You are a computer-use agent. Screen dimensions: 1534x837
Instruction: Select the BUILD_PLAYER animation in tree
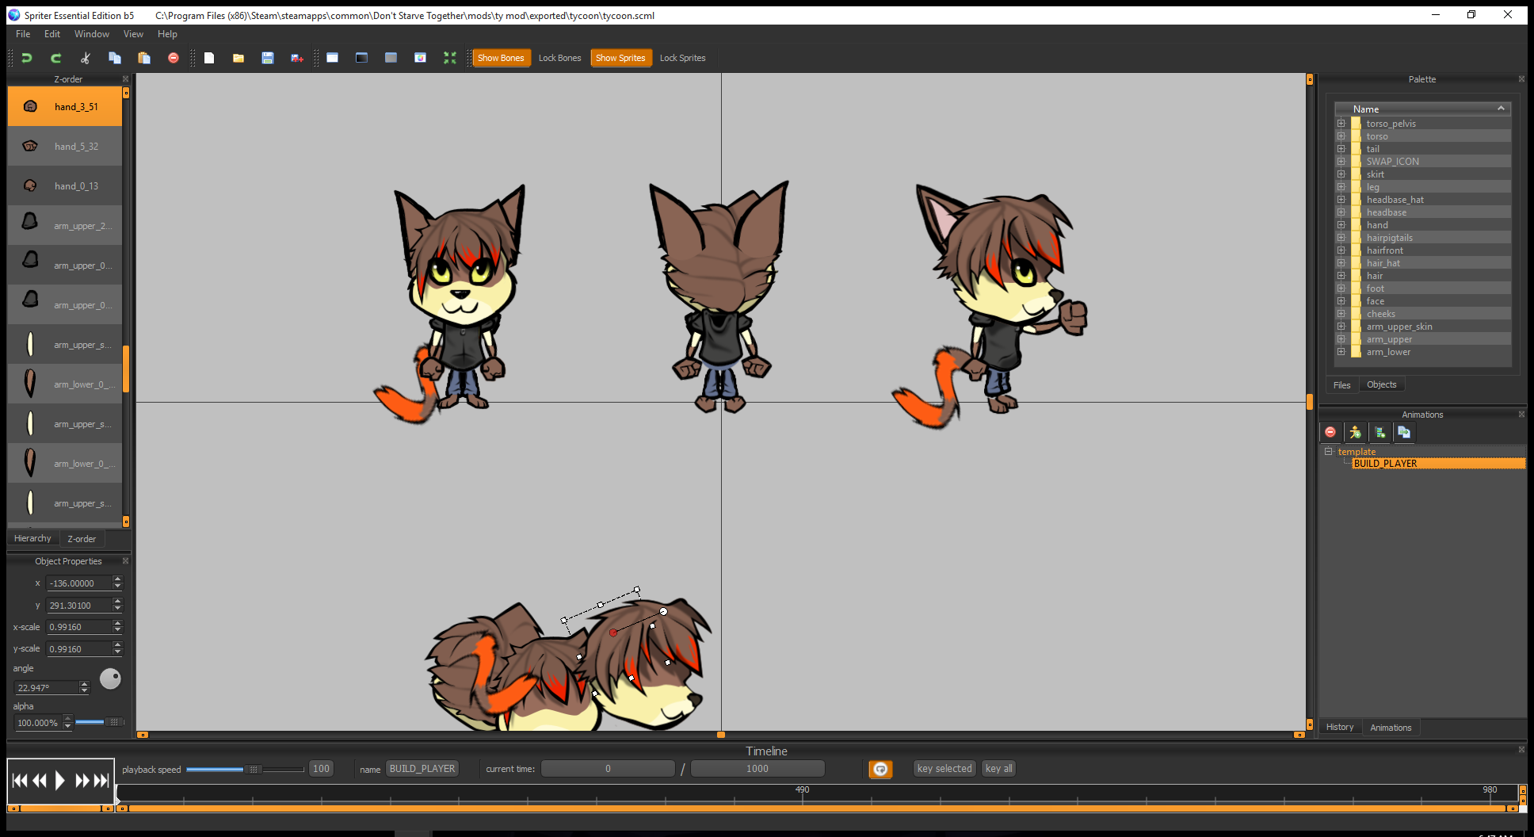1438,464
